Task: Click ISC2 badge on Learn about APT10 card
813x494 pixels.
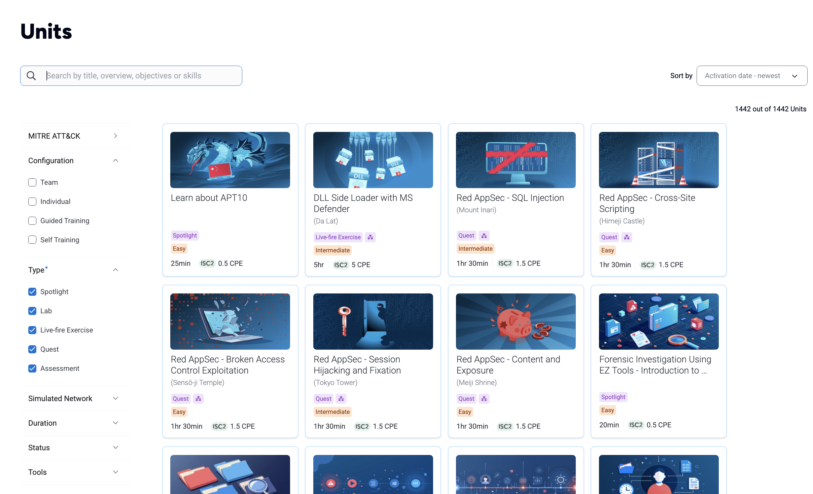Action: (207, 263)
